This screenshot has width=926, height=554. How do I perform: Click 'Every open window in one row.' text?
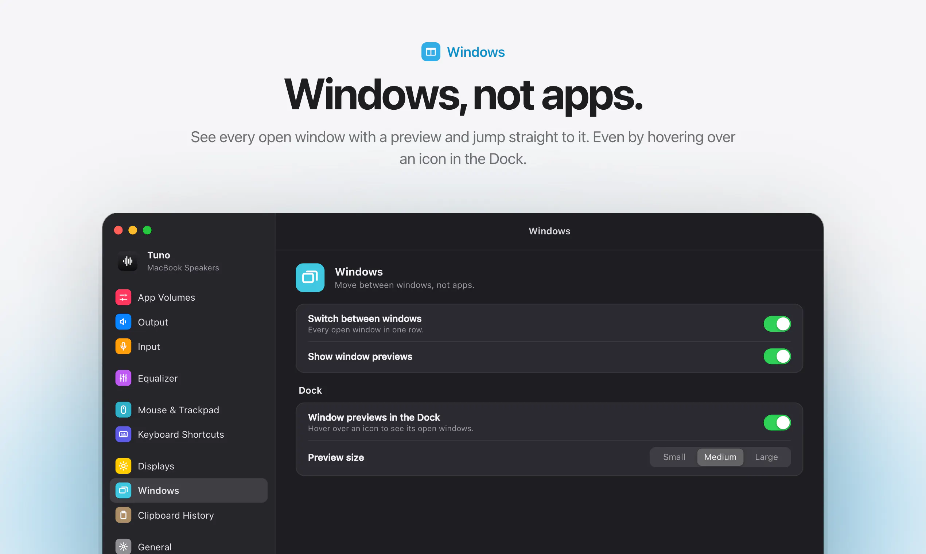[366, 329]
